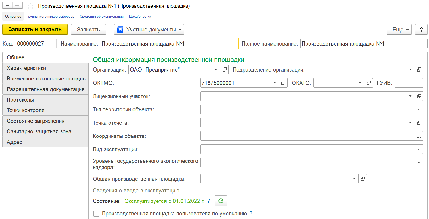Click Записать и закрыть button

[35, 30]
